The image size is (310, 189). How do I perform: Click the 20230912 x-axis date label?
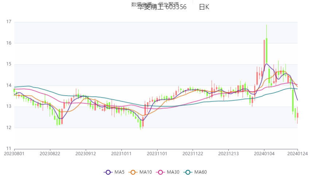86,154
